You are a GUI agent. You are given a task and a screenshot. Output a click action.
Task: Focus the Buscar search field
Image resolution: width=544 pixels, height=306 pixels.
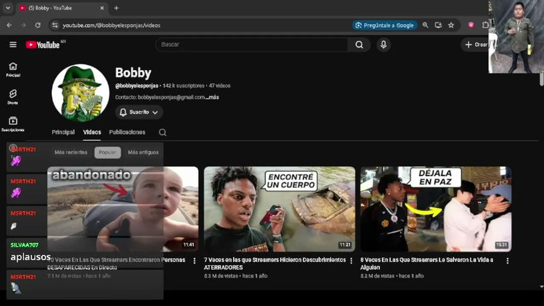(x=252, y=45)
